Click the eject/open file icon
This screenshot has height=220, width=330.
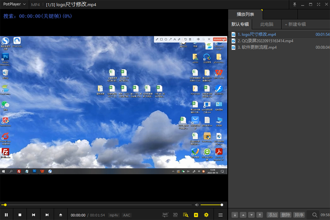point(61,215)
